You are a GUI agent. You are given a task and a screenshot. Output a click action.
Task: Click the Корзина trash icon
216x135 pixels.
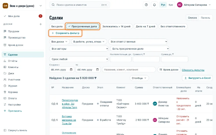click(5, 92)
